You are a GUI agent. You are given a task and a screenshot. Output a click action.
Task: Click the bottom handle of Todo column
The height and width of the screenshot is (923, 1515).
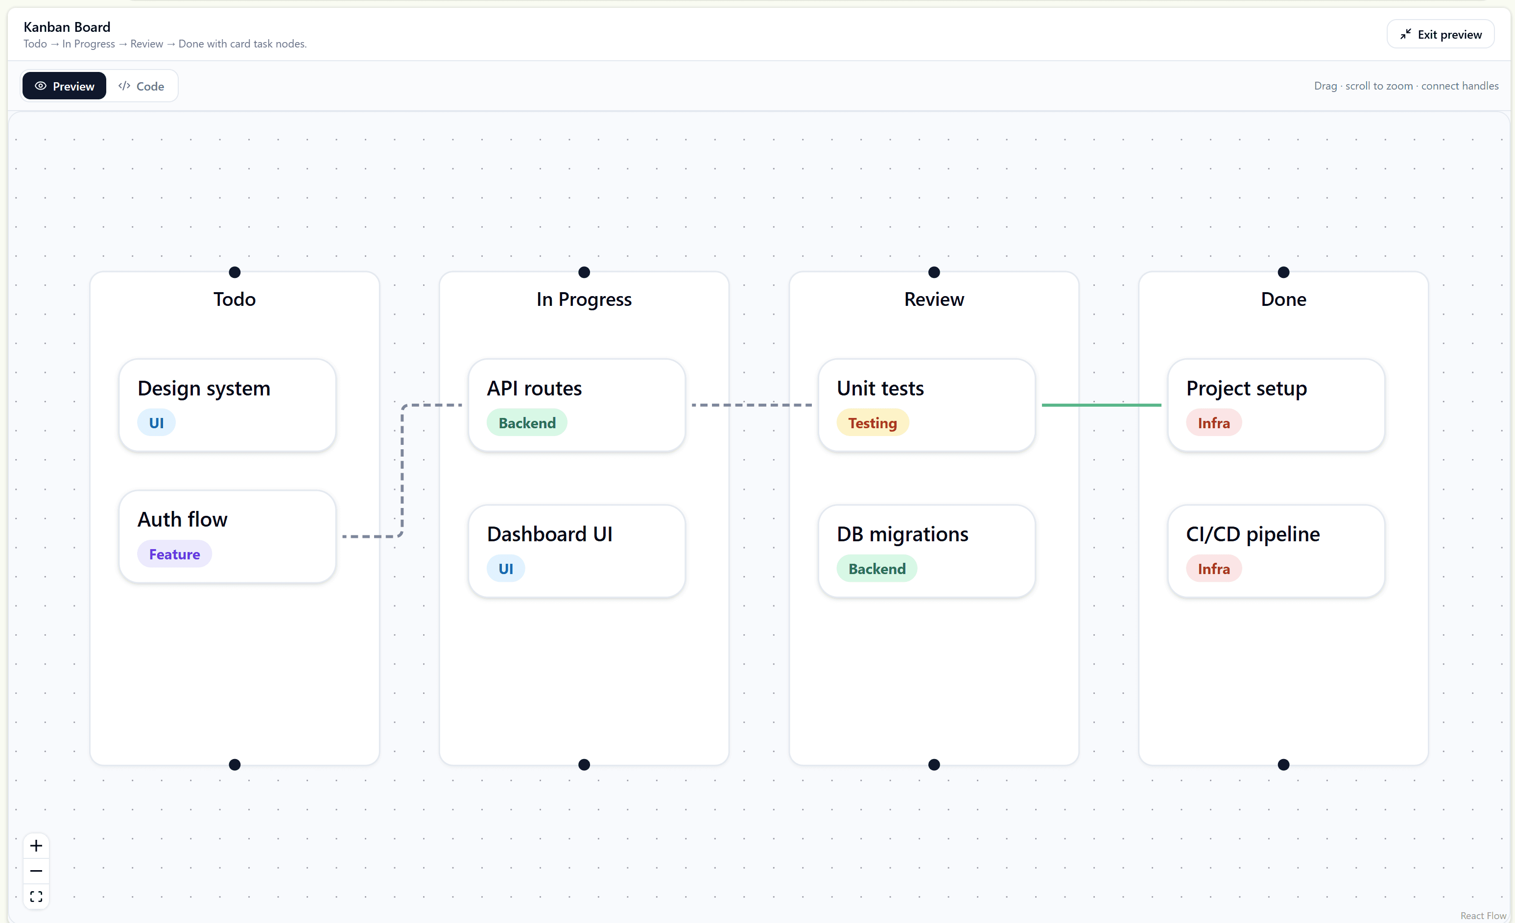tap(234, 764)
